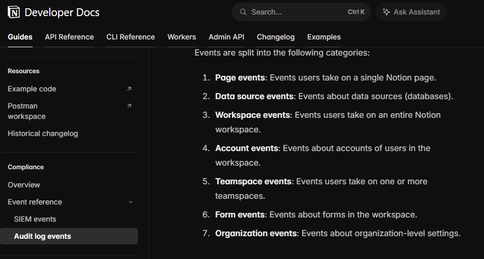Open the Workers tab
Screen dimensions: 484x259
click(x=182, y=37)
